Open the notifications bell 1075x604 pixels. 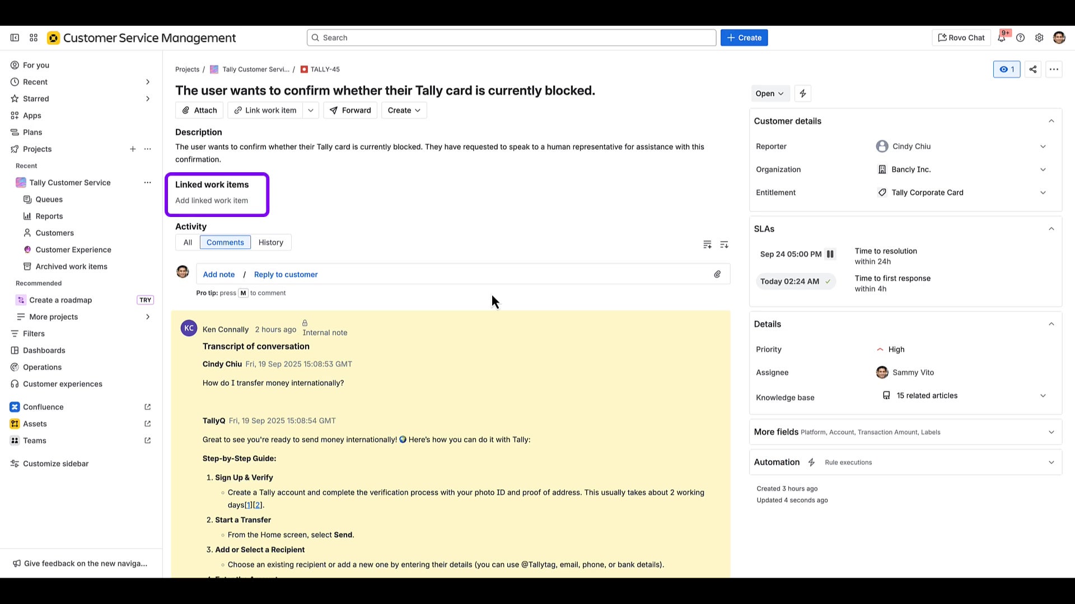[x=1001, y=37]
